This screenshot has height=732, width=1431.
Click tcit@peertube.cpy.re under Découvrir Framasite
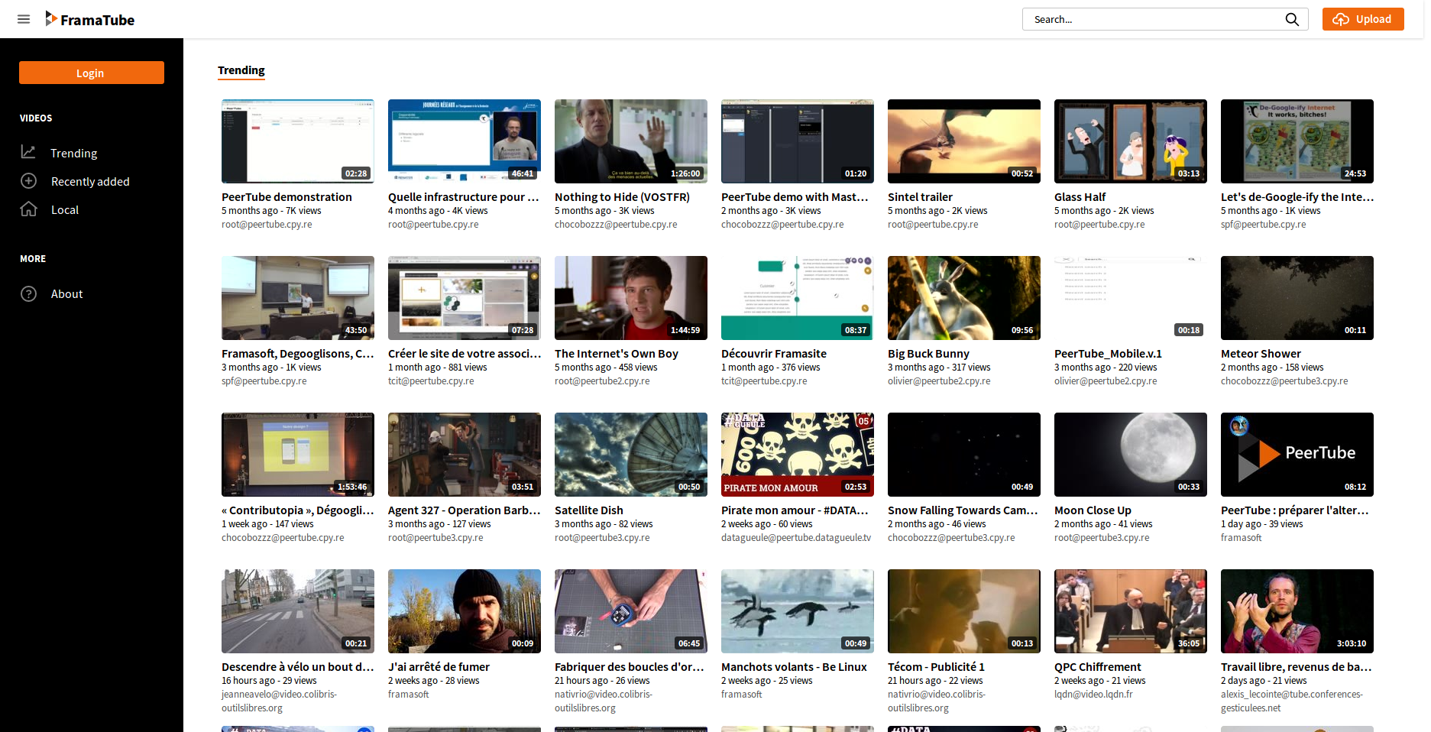click(x=764, y=381)
